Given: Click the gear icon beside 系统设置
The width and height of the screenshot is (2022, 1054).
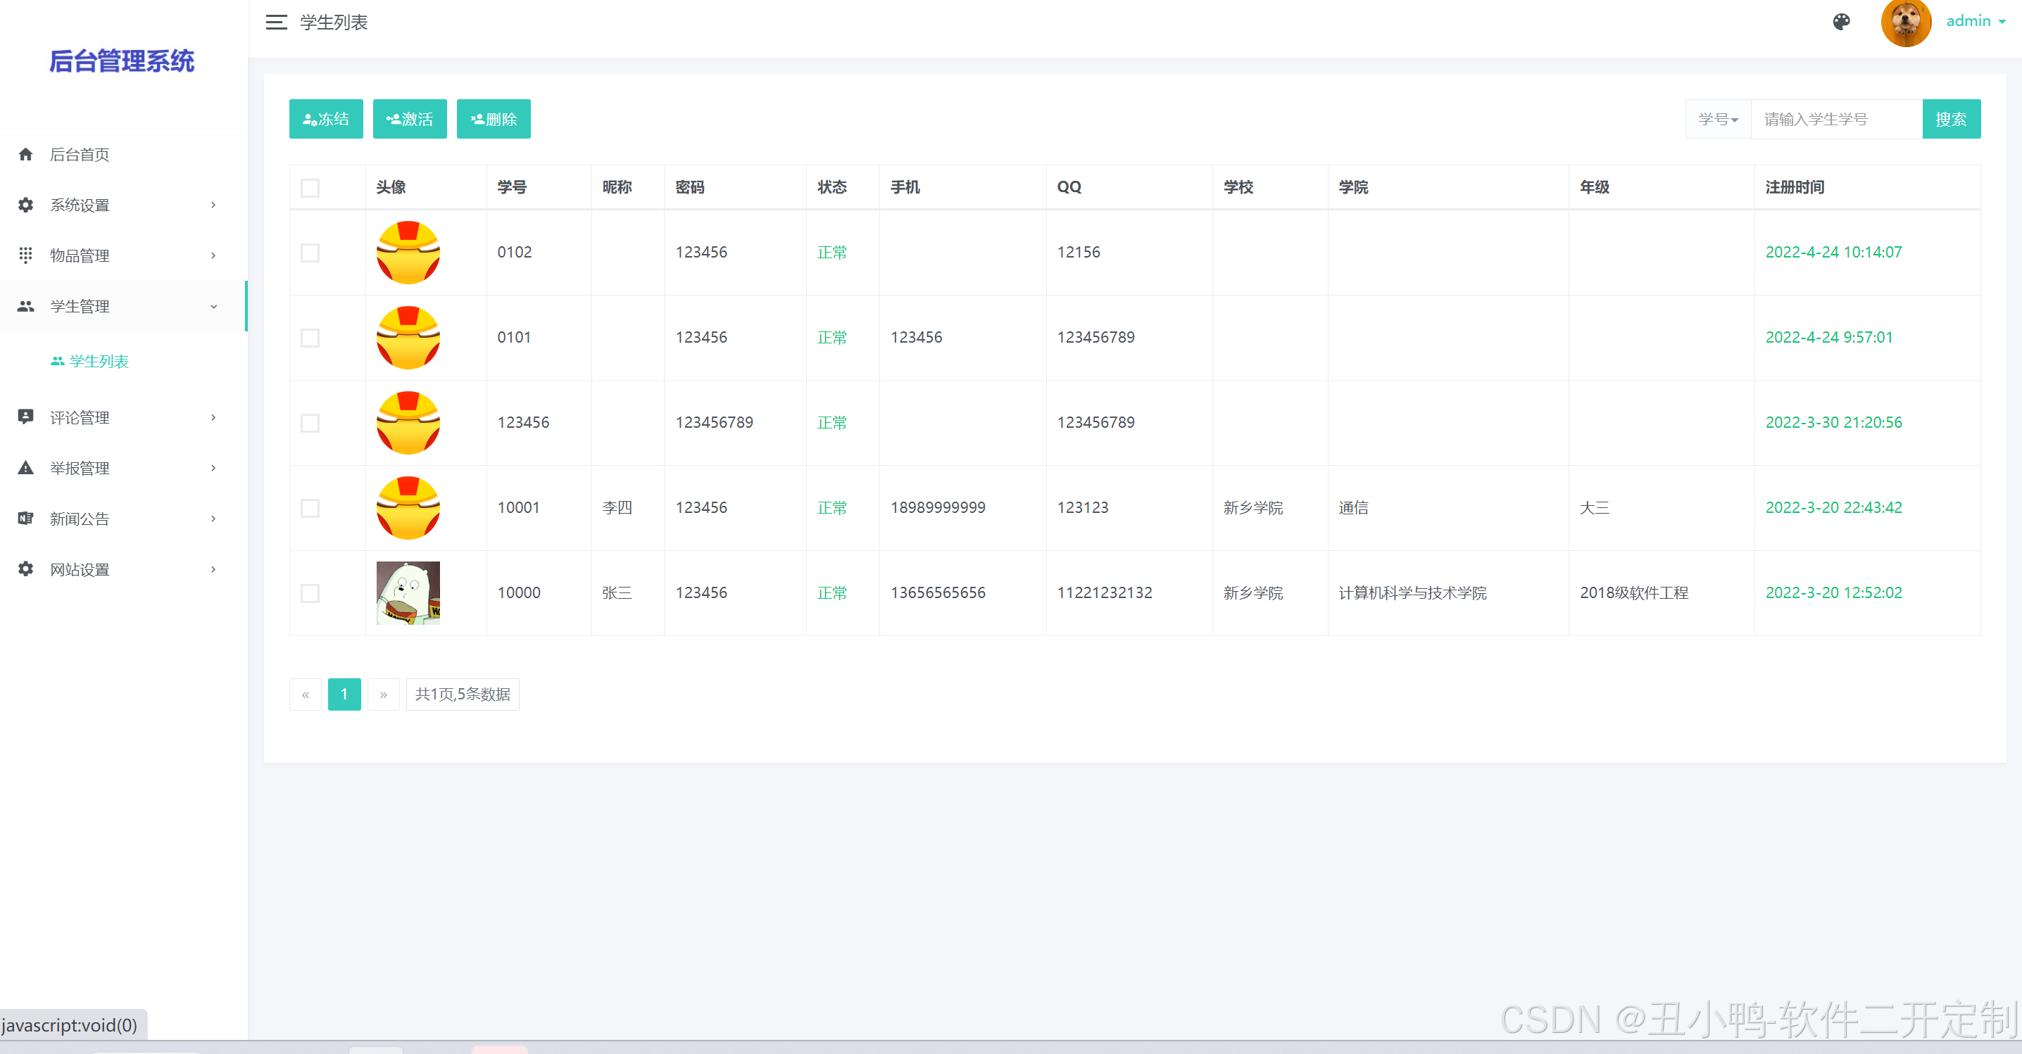Looking at the screenshot, I should click(26, 205).
